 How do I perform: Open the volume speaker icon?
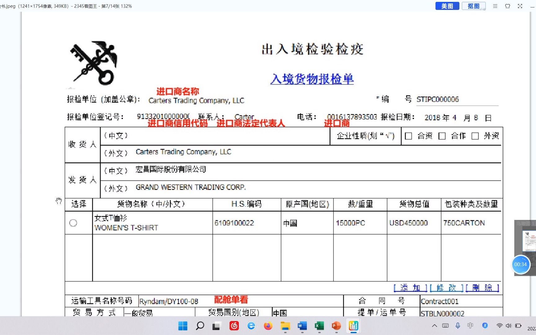pos(508,326)
